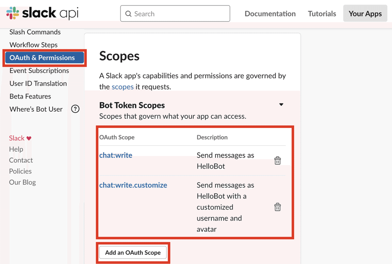Click Add an OAuth Scope button
This screenshot has width=392, height=264.
tap(133, 252)
